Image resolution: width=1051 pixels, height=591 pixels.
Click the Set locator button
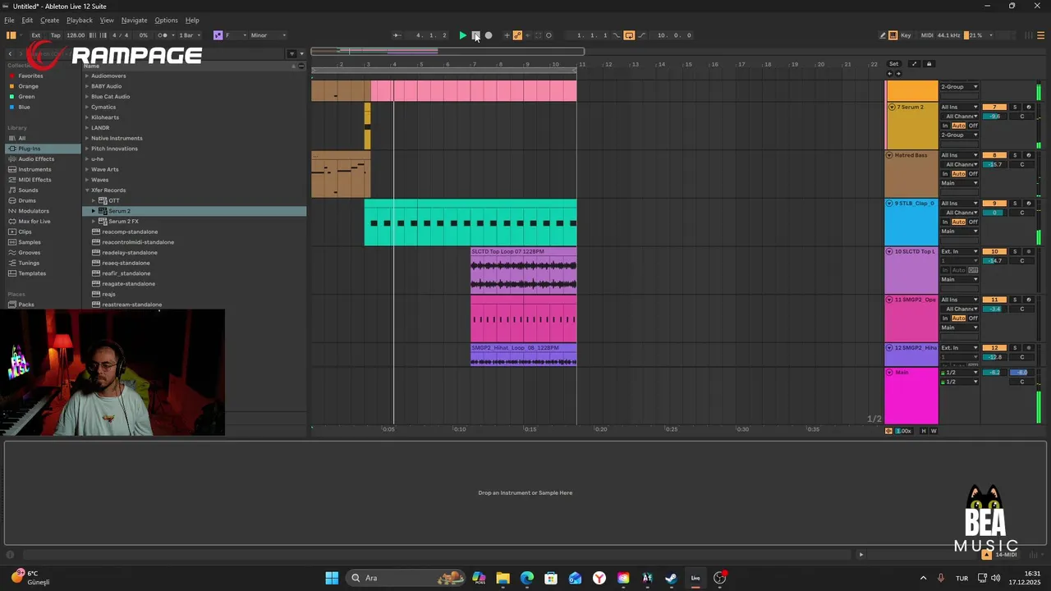893,64
